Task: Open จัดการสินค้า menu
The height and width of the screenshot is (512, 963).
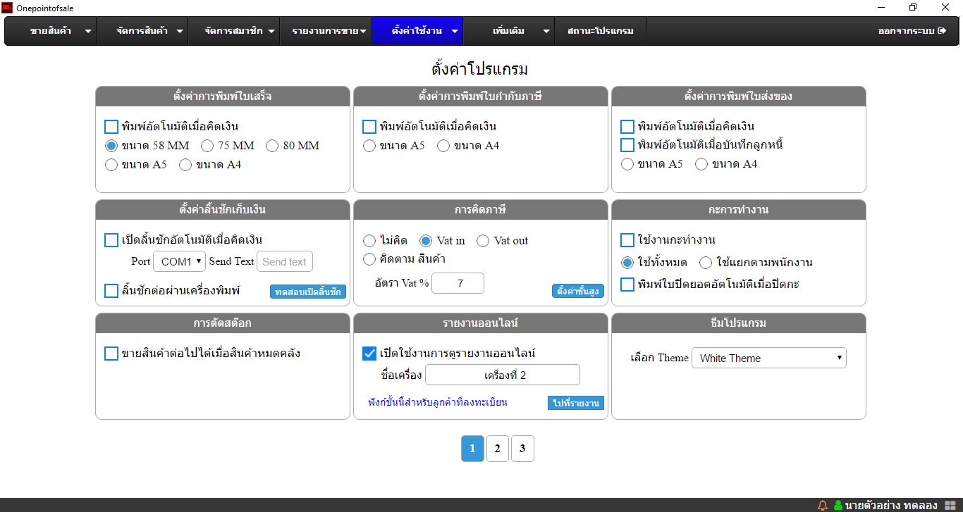Action: tap(142, 31)
